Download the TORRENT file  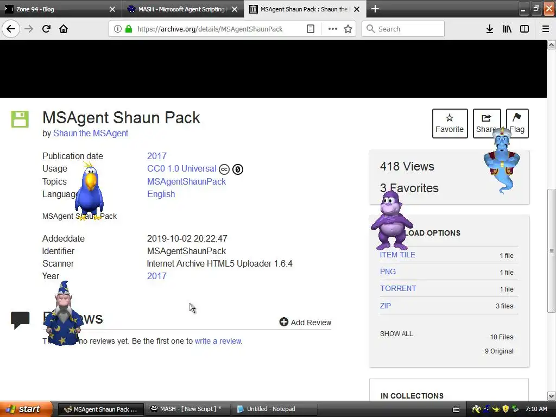[398, 288]
